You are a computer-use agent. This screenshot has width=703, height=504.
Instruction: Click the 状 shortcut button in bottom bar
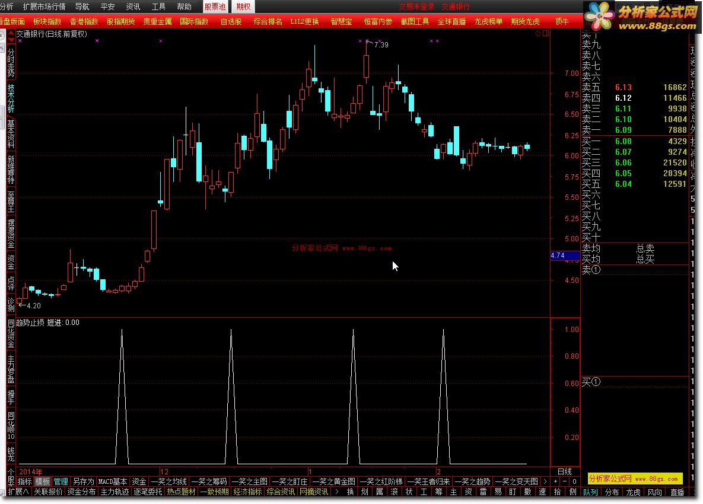[409, 492]
